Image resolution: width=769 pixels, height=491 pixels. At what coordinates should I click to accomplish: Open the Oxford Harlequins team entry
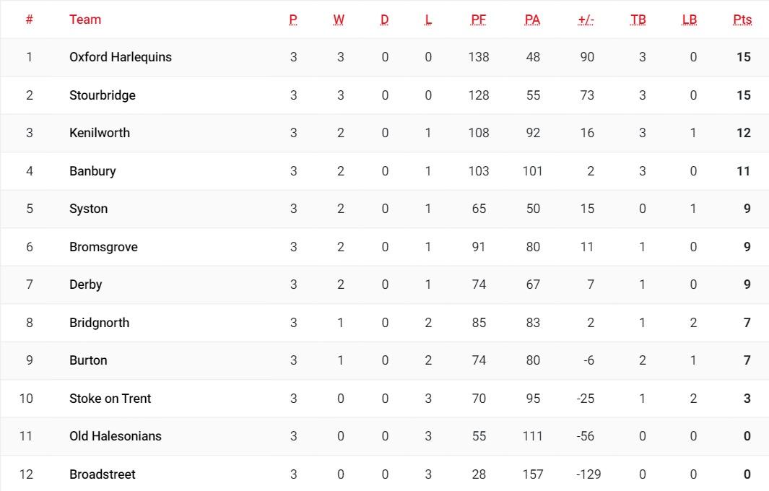tap(121, 57)
